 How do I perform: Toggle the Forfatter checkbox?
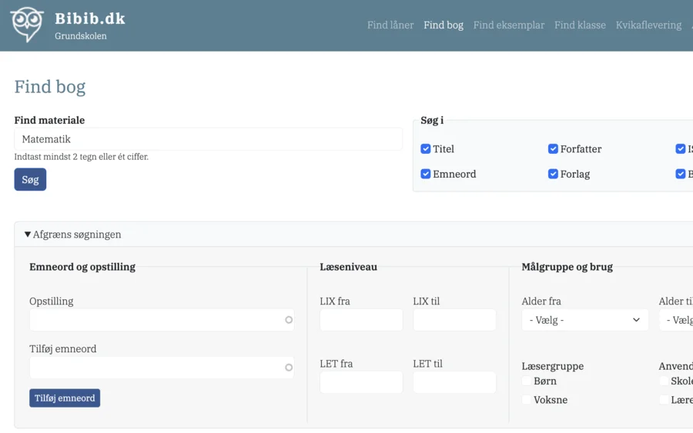point(553,148)
